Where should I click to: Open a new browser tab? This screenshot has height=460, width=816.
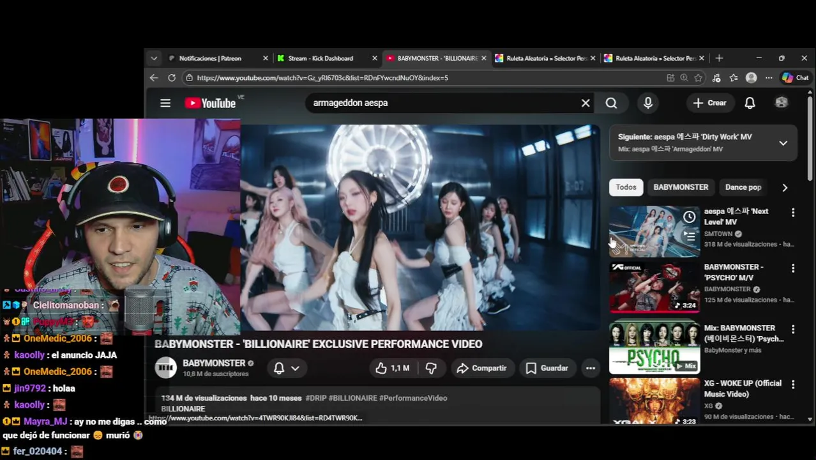tap(719, 58)
